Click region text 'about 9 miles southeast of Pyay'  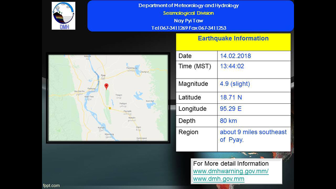tap(253, 136)
